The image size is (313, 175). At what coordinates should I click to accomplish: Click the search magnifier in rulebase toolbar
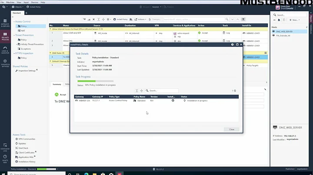[x=227, y=19]
